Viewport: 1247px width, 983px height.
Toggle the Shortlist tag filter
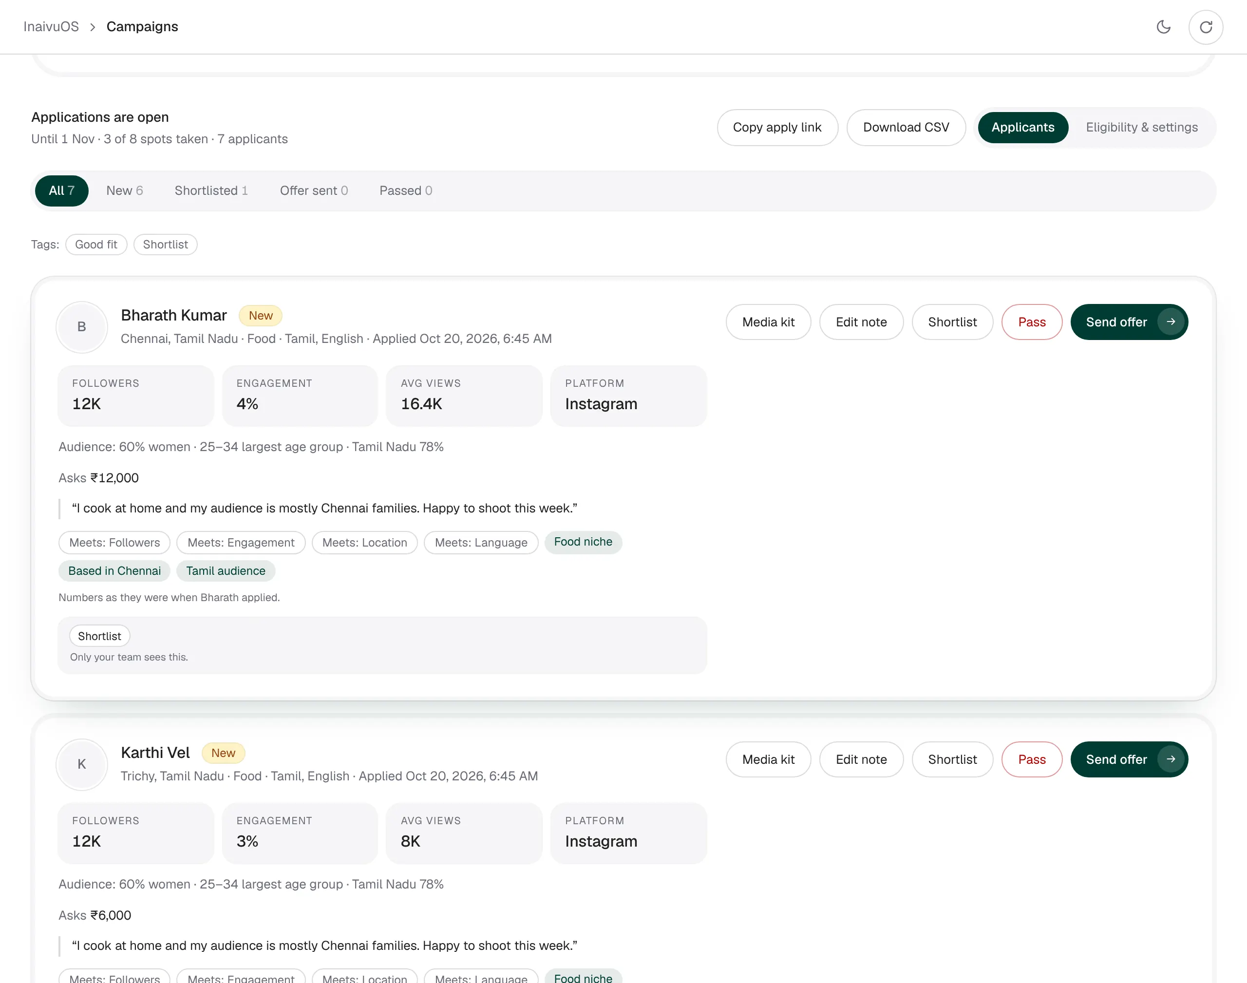coord(165,245)
